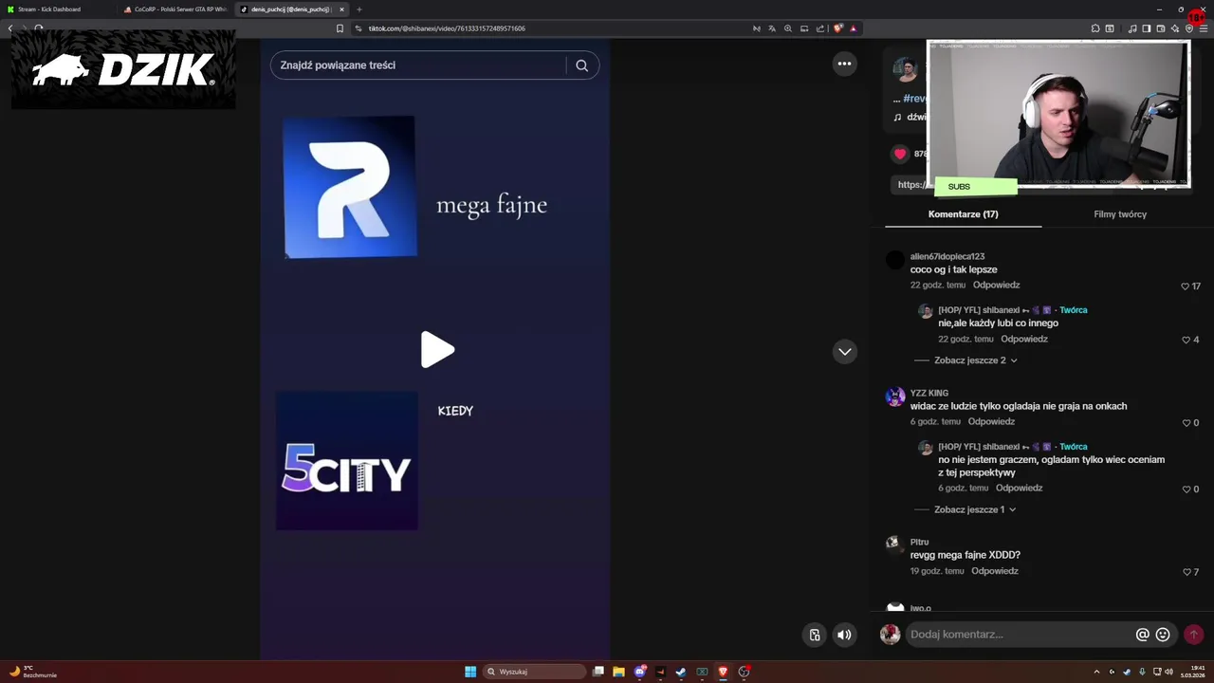Like Pitru's comment heart
The width and height of the screenshot is (1214, 683).
1186,572
